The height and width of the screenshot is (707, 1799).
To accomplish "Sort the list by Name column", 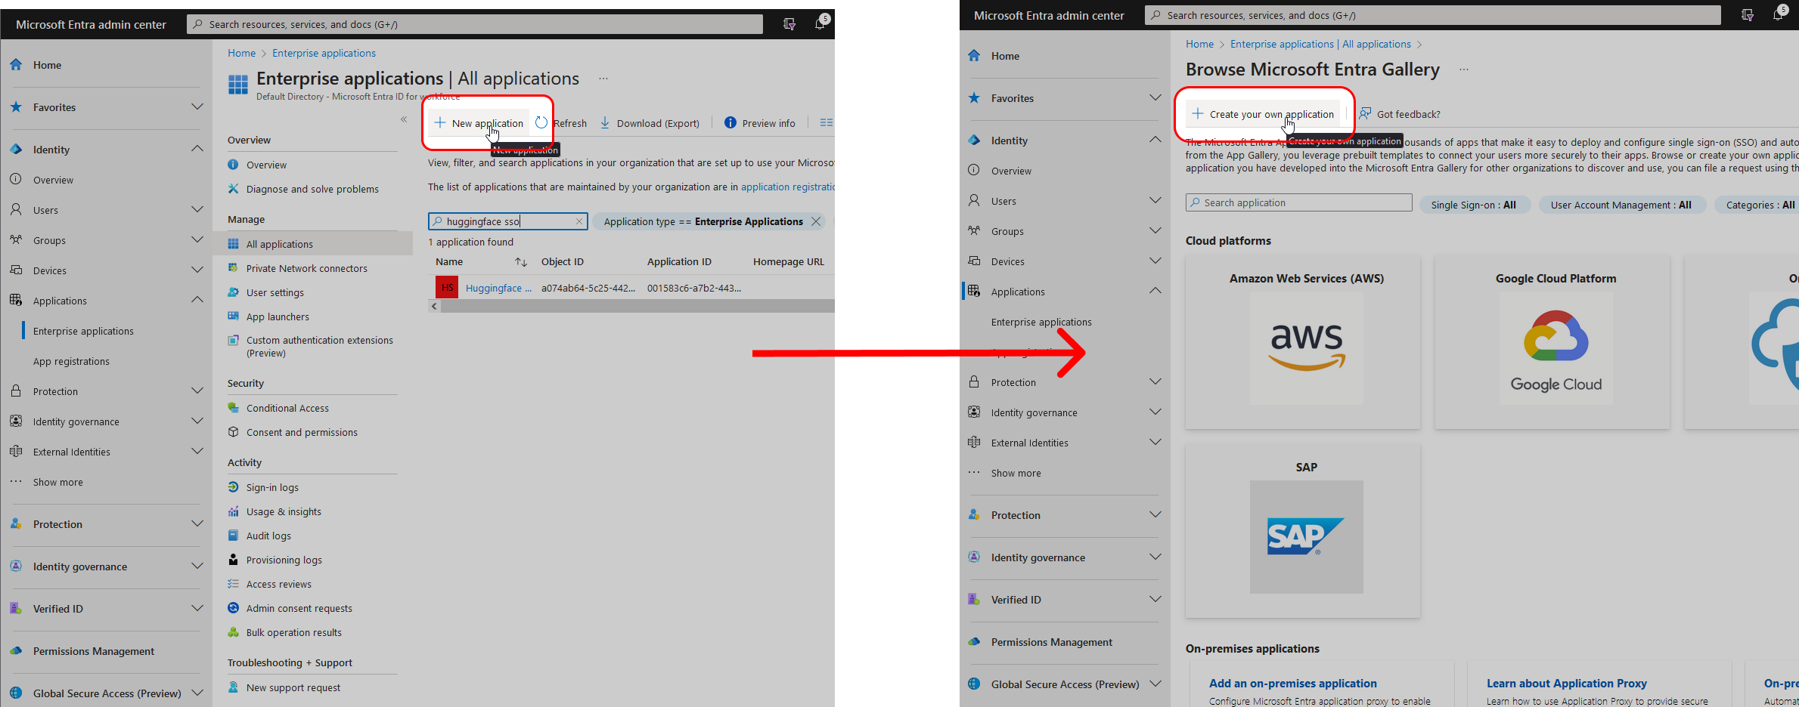I will pyautogui.click(x=521, y=262).
